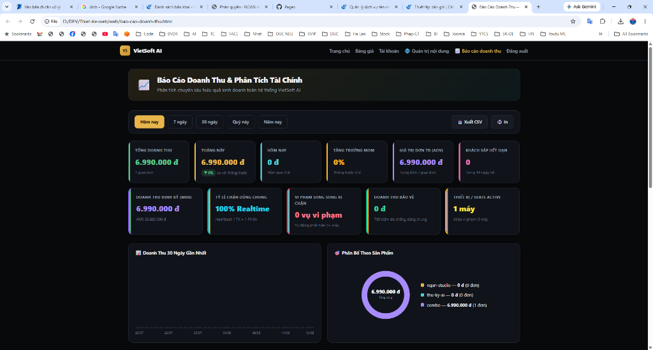Open the Gmail bookmark icon

tap(40, 34)
